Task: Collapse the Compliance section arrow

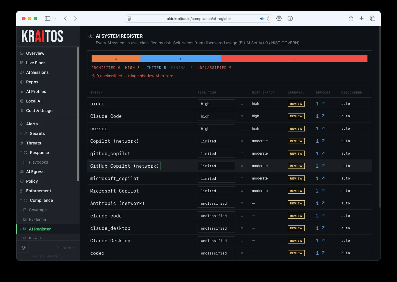Action: click(21, 200)
